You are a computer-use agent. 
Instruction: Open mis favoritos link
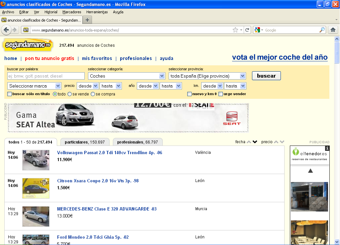coord(97,58)
